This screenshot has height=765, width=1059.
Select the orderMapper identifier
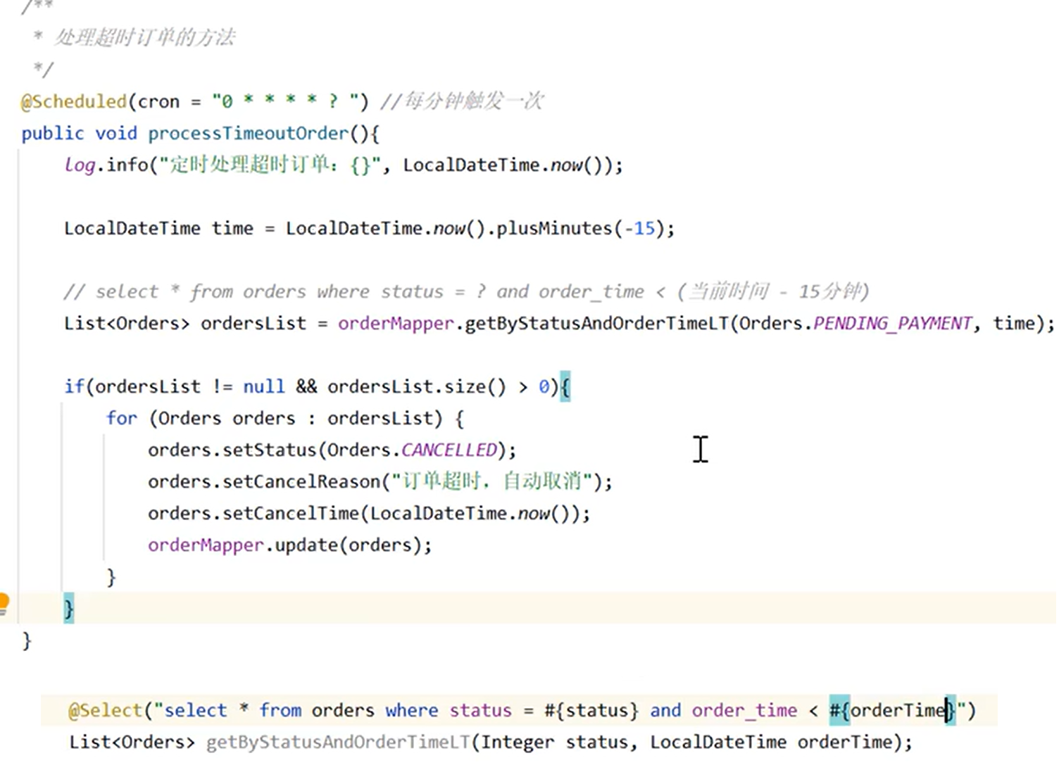(x=394, y=323)
